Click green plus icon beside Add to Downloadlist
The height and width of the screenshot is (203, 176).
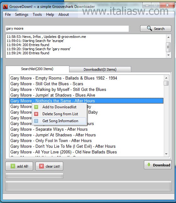[36, 107]
